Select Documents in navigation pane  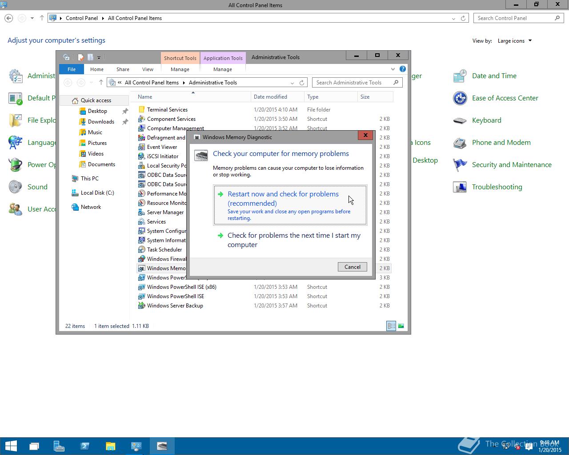(101, 164)
